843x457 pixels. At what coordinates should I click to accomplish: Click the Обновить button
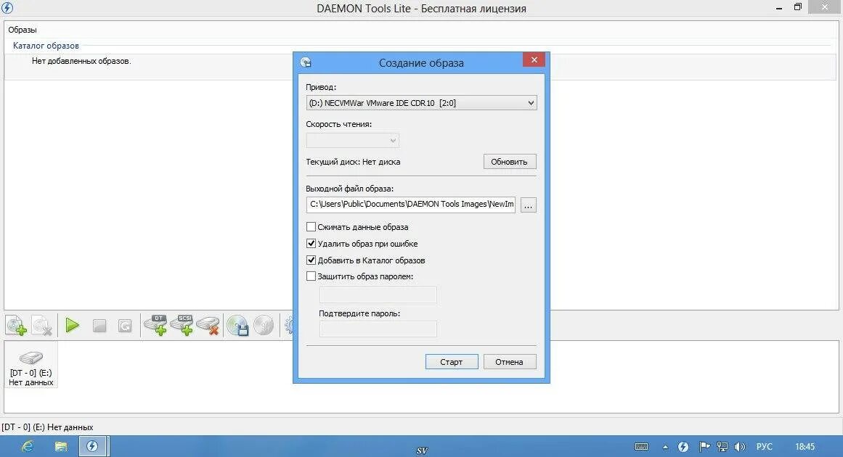tap(509, 162)
